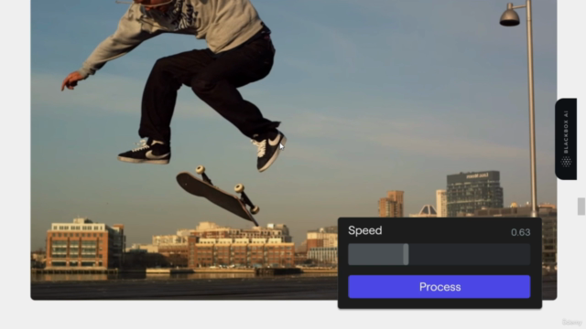Click the 0.63 speed value

[521, 232]
